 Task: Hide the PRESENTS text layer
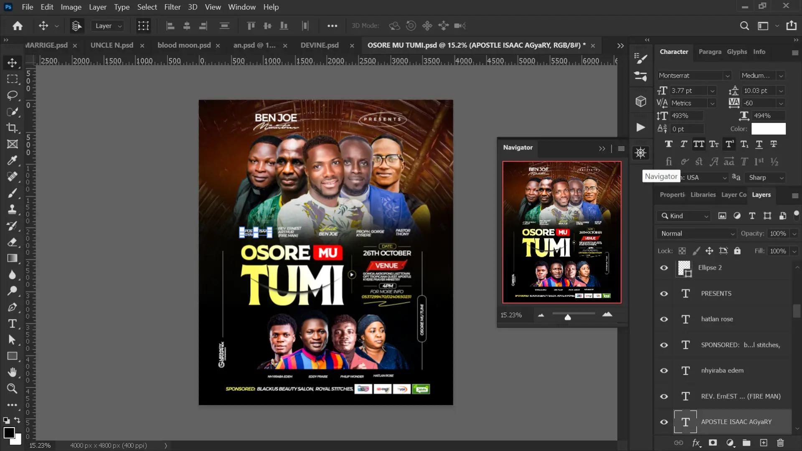click(x=664, y=294)
